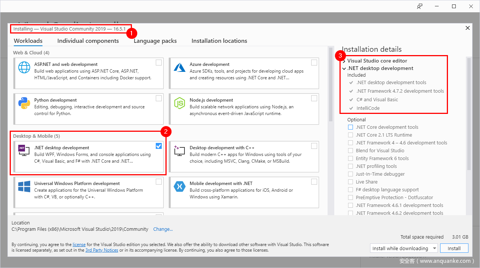Click the Node.js development icon
Screen dimensions: 480x268
(x=180, y=103)
